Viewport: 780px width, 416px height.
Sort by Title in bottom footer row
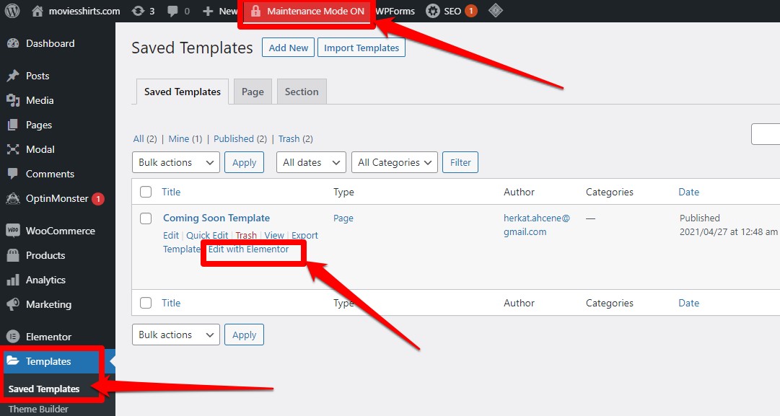[171, 303]
